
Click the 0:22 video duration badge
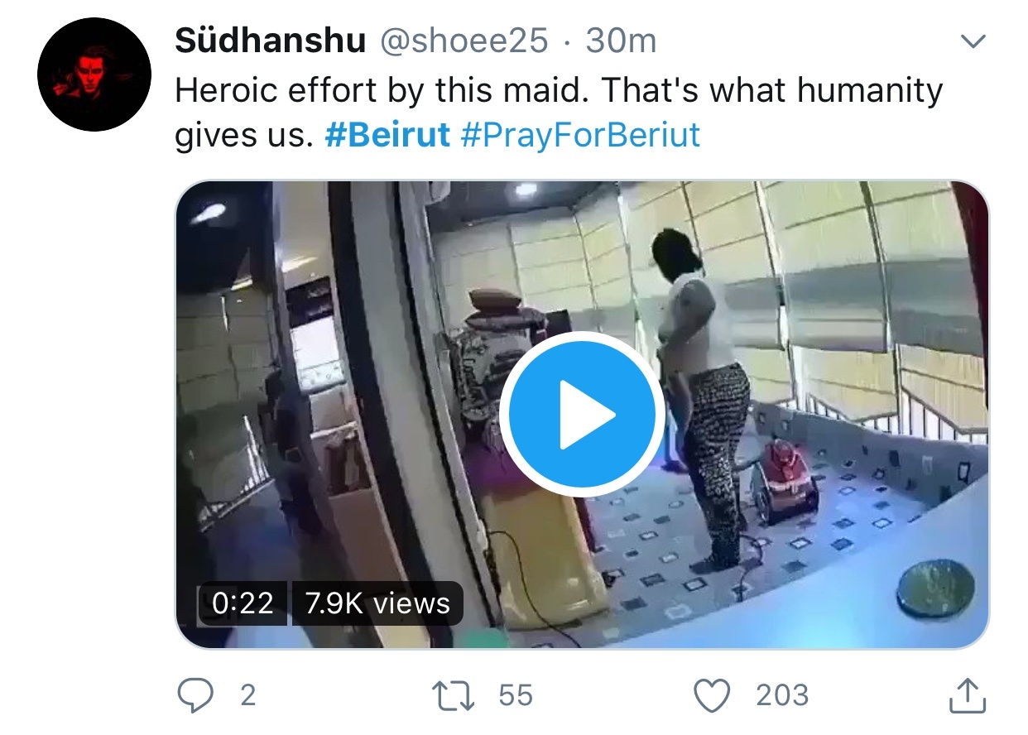[x=243, y=603]
